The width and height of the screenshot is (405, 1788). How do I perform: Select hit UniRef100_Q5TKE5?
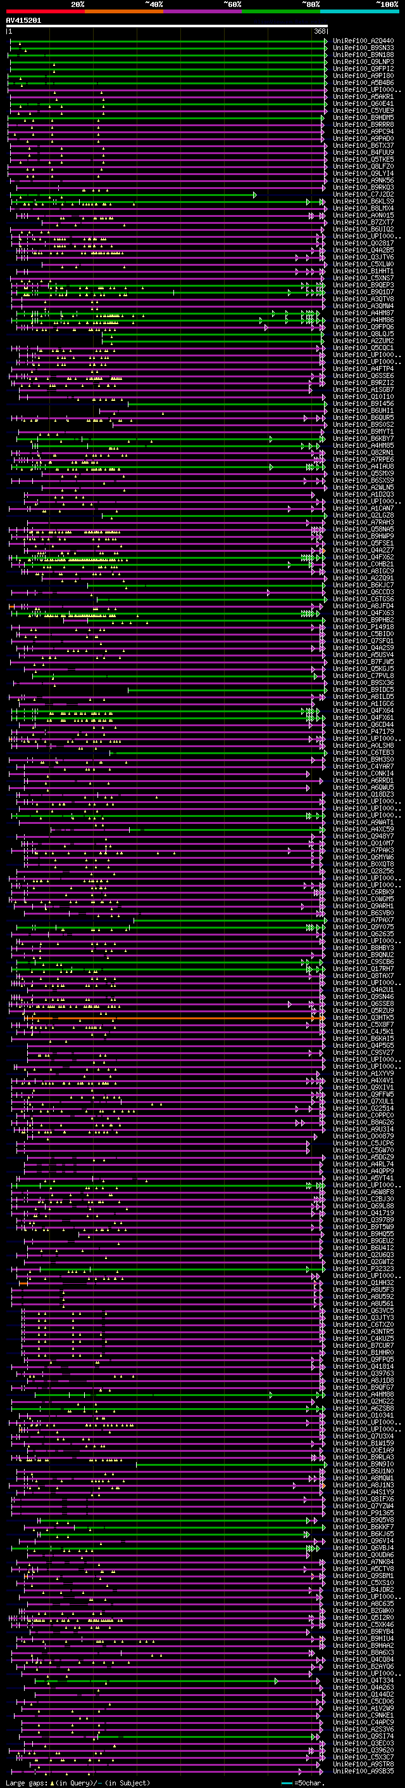[363, 160]
